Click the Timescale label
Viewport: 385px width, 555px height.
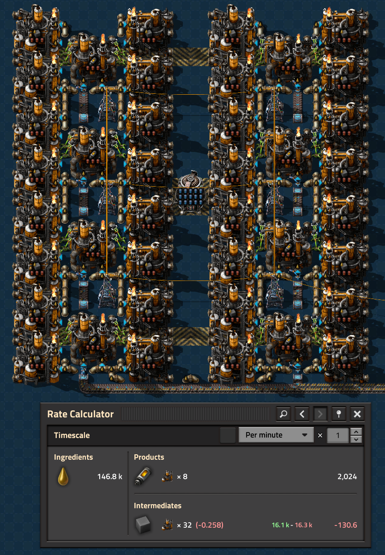(x=72, y=435)
